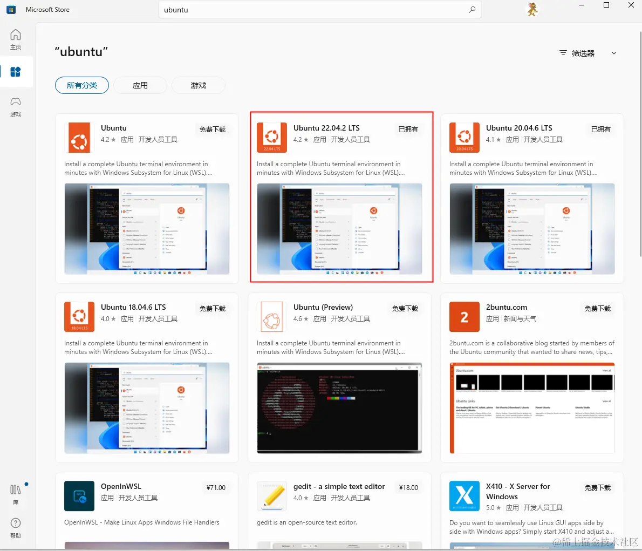Click 免费下载 for Ubuntu 18.04.6 LTS

[213, 309]
